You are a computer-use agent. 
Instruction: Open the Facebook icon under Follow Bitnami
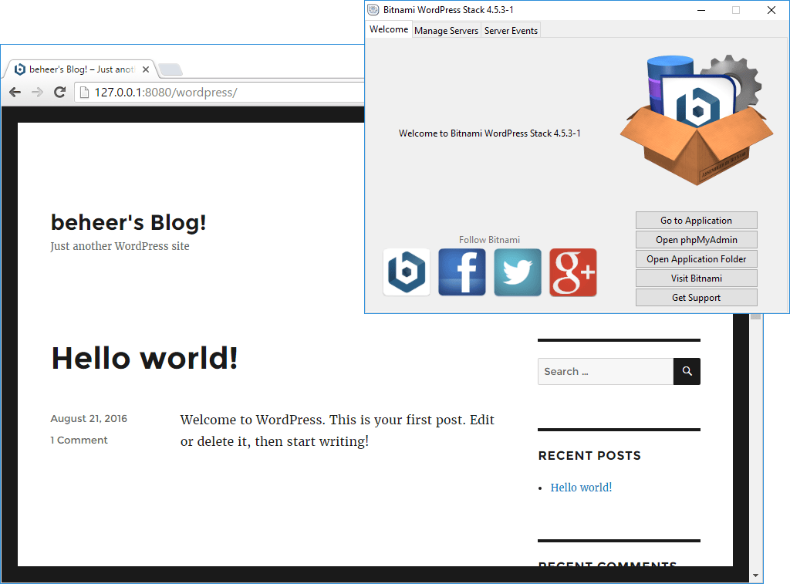click(x=462, y=272)
